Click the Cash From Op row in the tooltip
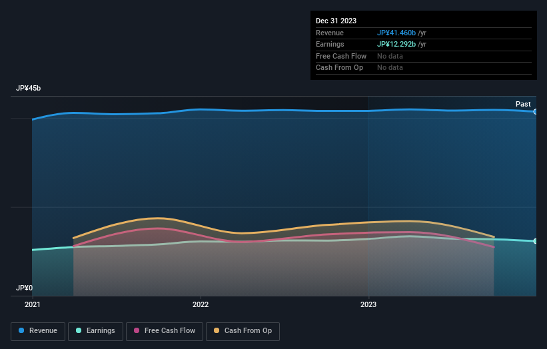Image resolution: width=547 pixels, height=349 pixels. [x=424, y=68]
